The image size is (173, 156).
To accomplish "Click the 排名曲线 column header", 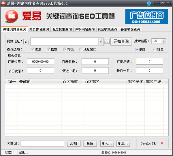I will [154, 82].
